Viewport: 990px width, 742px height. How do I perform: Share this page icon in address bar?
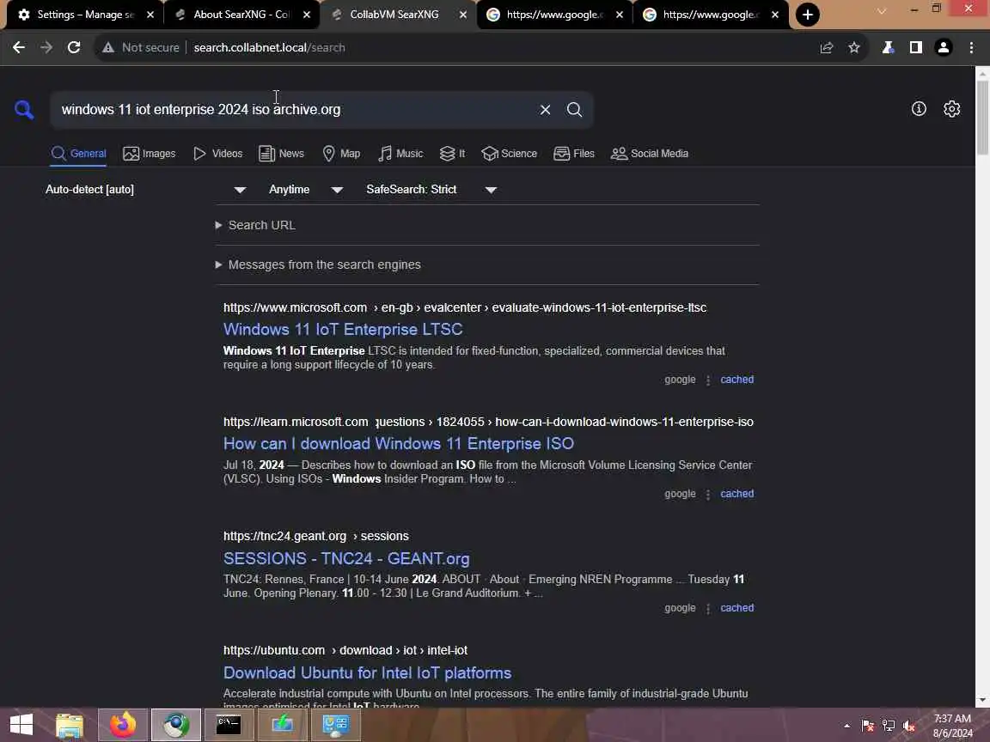827,47
